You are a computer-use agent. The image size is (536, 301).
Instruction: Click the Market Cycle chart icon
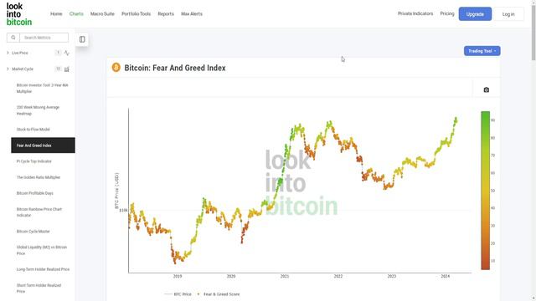coord(67,69)
